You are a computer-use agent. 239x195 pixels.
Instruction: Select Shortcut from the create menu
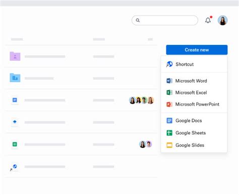coord(194,64)
